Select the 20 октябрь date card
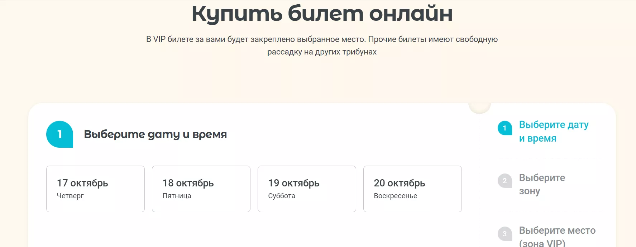The width and height of the screenshot is (636, 247). pyautogui.click(x=412, y=189)
